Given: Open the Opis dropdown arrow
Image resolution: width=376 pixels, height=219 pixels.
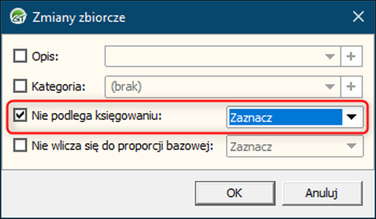Looking at the screenshot, I should pyautogui.click(x=330, y=57).
